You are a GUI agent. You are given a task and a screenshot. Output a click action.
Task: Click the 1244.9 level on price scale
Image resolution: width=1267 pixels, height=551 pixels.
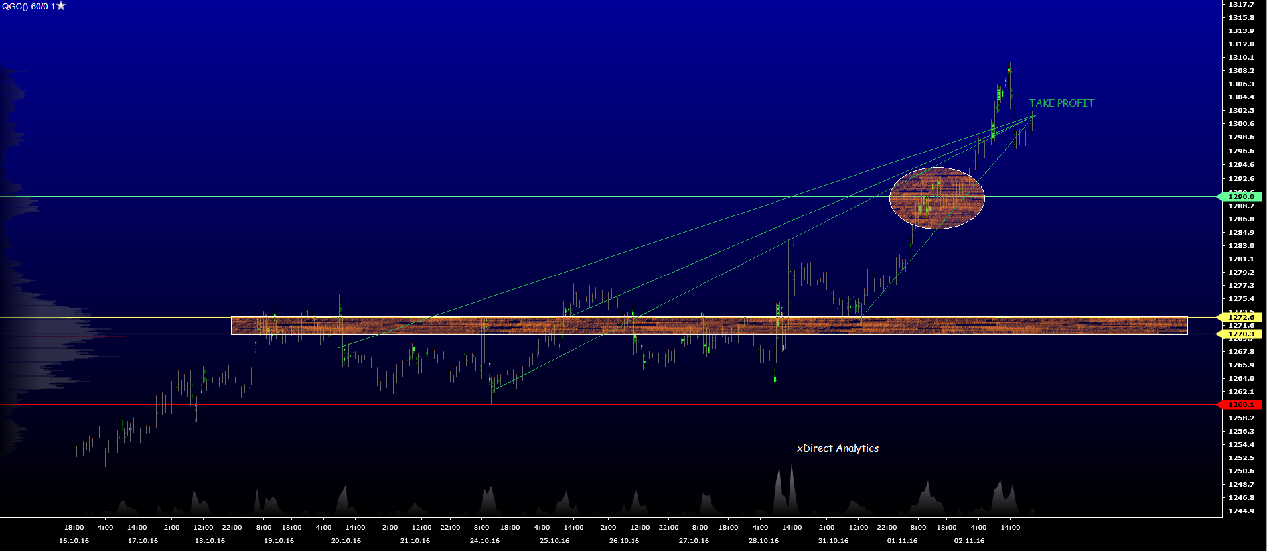pyautogui.click(x=1241, y=511)
